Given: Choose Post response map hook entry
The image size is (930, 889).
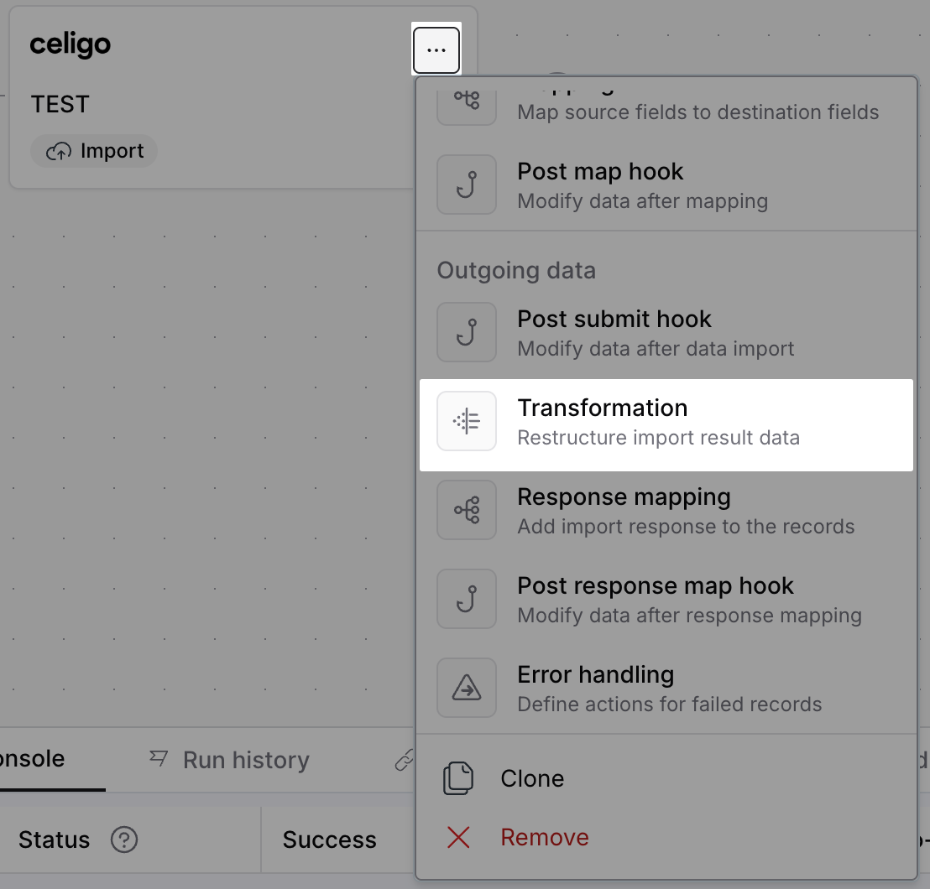Looking at the screenshot, I should point(666,599).
